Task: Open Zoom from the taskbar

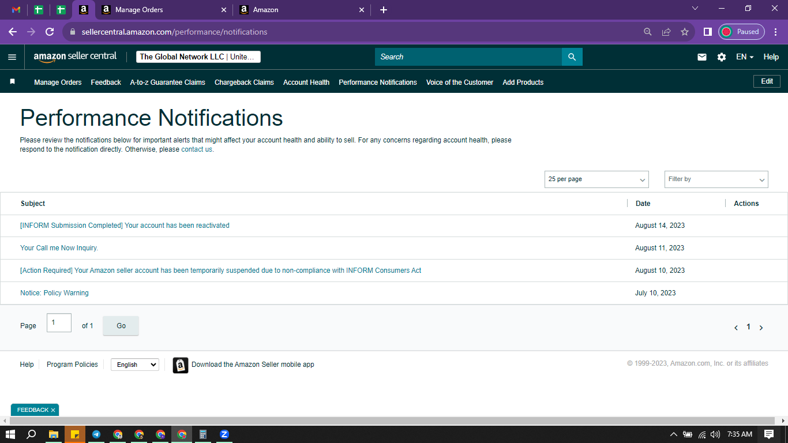Action: pos(224,434)
